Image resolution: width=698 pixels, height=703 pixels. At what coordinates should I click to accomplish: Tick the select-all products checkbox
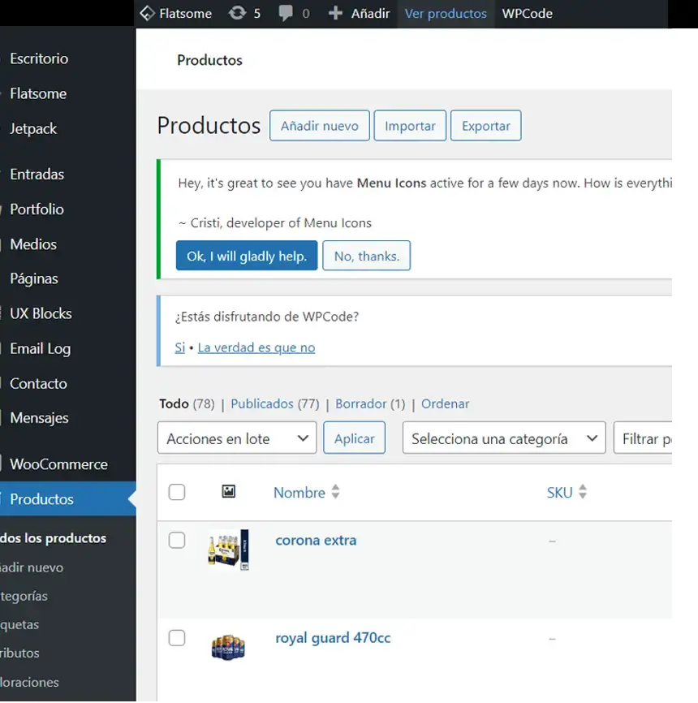(177, 492)
